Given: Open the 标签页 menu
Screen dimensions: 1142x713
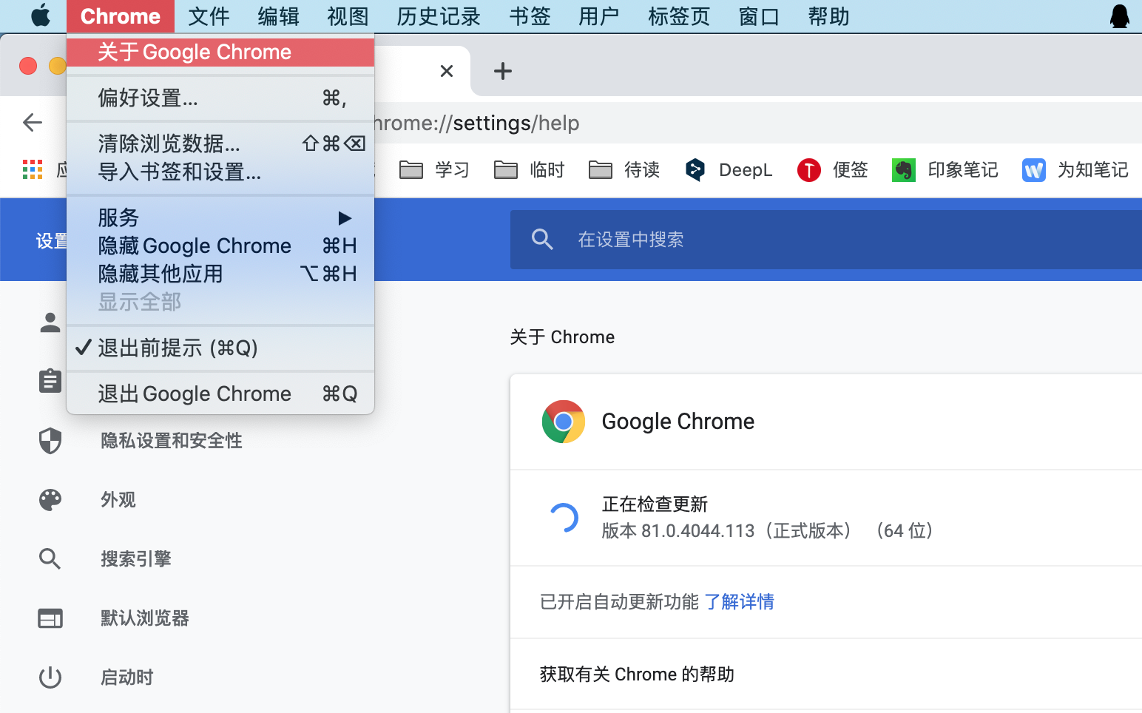Looking at the screenshot, I should (679, 16).
